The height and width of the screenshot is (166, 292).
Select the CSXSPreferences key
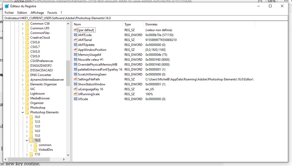(x=42, y=61)
